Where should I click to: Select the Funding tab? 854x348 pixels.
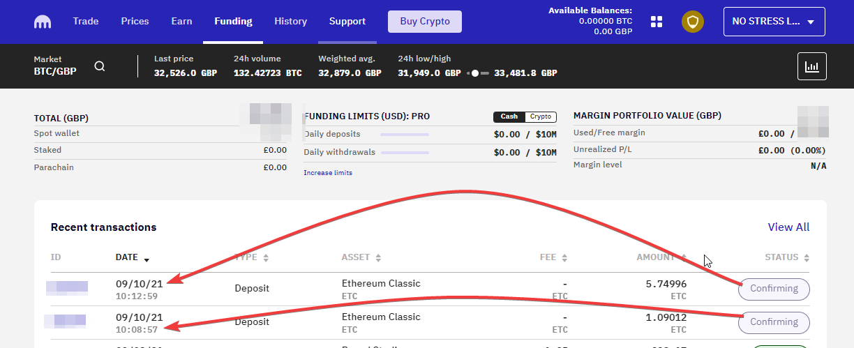(x=233, y=22)
